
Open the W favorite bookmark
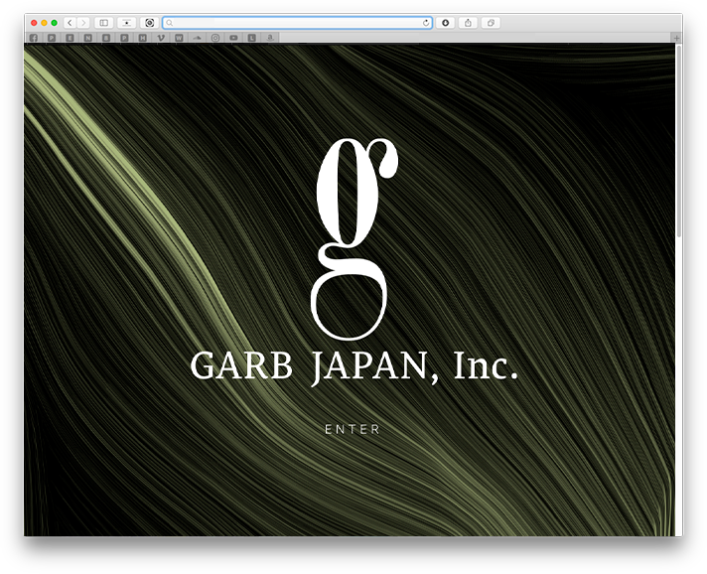[179, 38]
